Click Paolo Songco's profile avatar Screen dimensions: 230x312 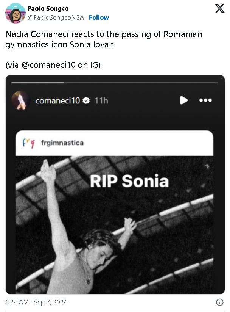(15, 13)
